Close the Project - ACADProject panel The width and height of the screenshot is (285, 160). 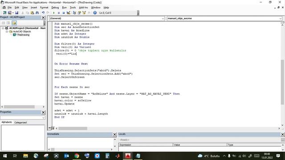click(x=43, y=17)
